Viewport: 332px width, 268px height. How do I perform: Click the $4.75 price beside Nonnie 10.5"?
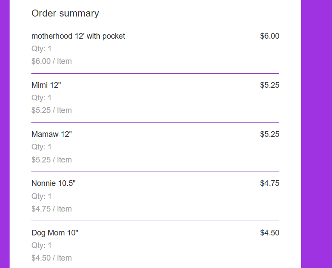tap(270, 183)
